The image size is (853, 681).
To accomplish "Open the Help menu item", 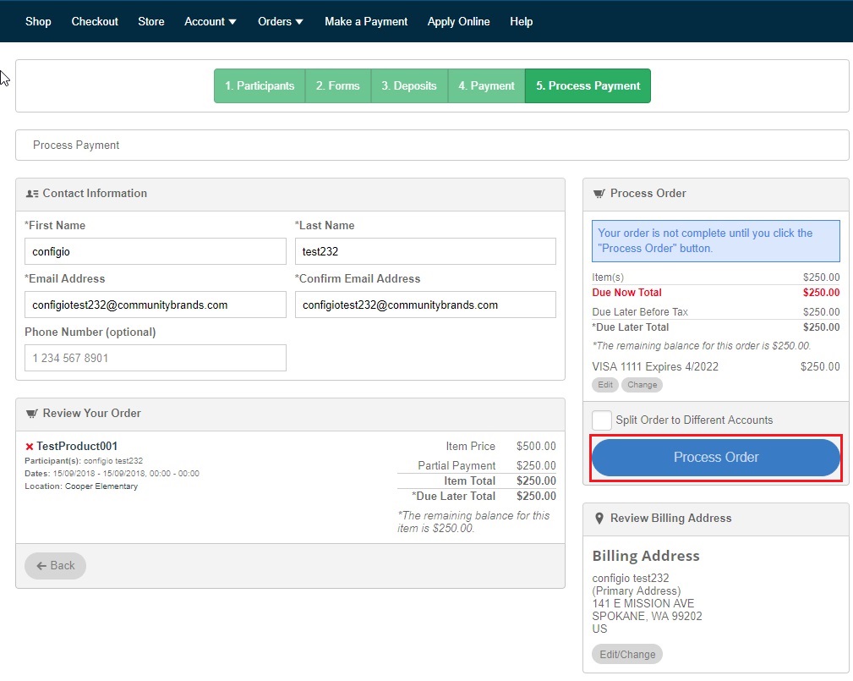I will tap(521, 22).
